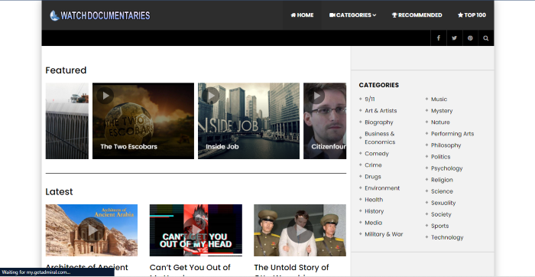Open the Comedy category
This screenshot has height=277, width=535.
(377, 153)
